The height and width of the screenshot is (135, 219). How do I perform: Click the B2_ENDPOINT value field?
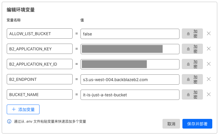pos(130,79)
